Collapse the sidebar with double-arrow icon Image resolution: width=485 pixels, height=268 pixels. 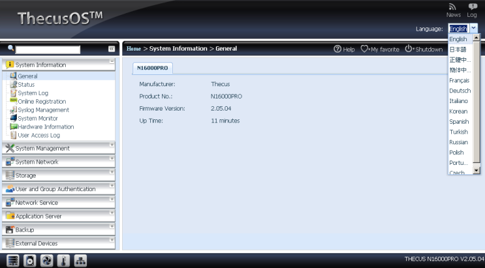point(111,49)
